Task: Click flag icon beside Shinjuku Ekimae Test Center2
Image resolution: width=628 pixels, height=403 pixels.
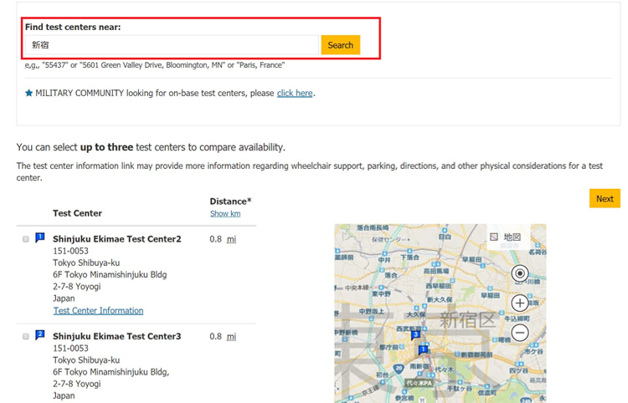Action: point(39,238)
